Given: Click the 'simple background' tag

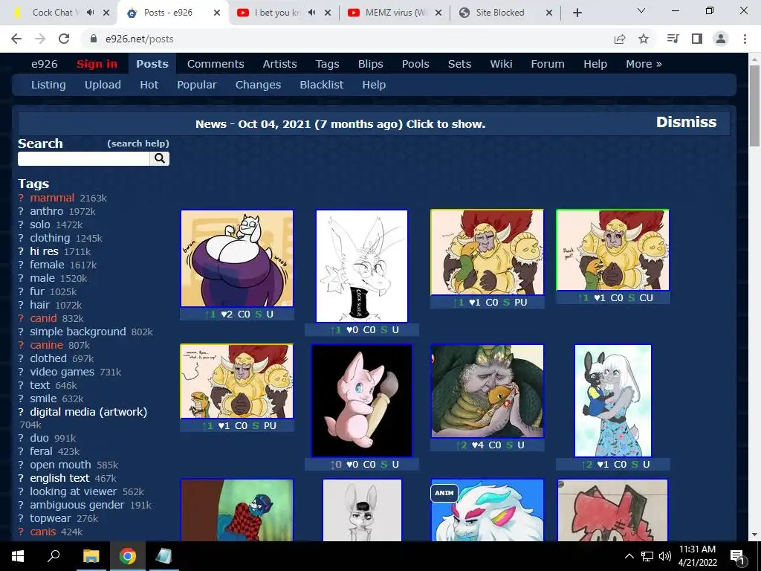Looking at the screenshot, I should click(x=77, y=332).
